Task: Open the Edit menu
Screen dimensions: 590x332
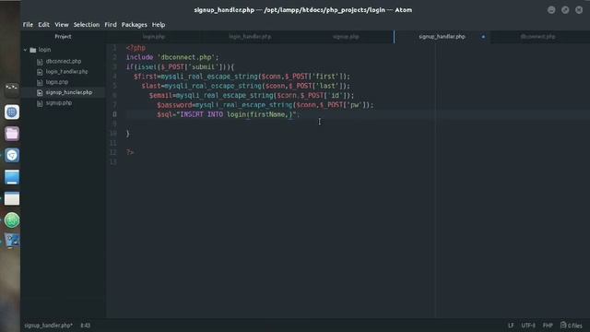Action: 43,25
